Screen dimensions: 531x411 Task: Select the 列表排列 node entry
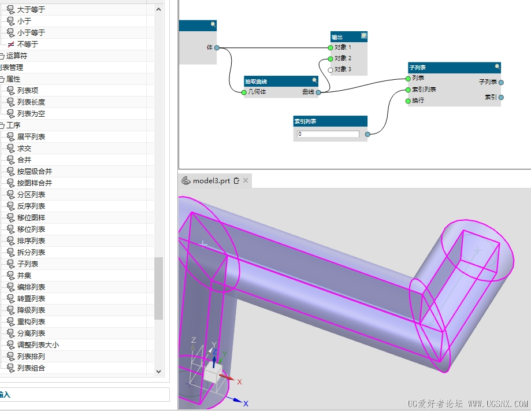click(x=31, y=357)
